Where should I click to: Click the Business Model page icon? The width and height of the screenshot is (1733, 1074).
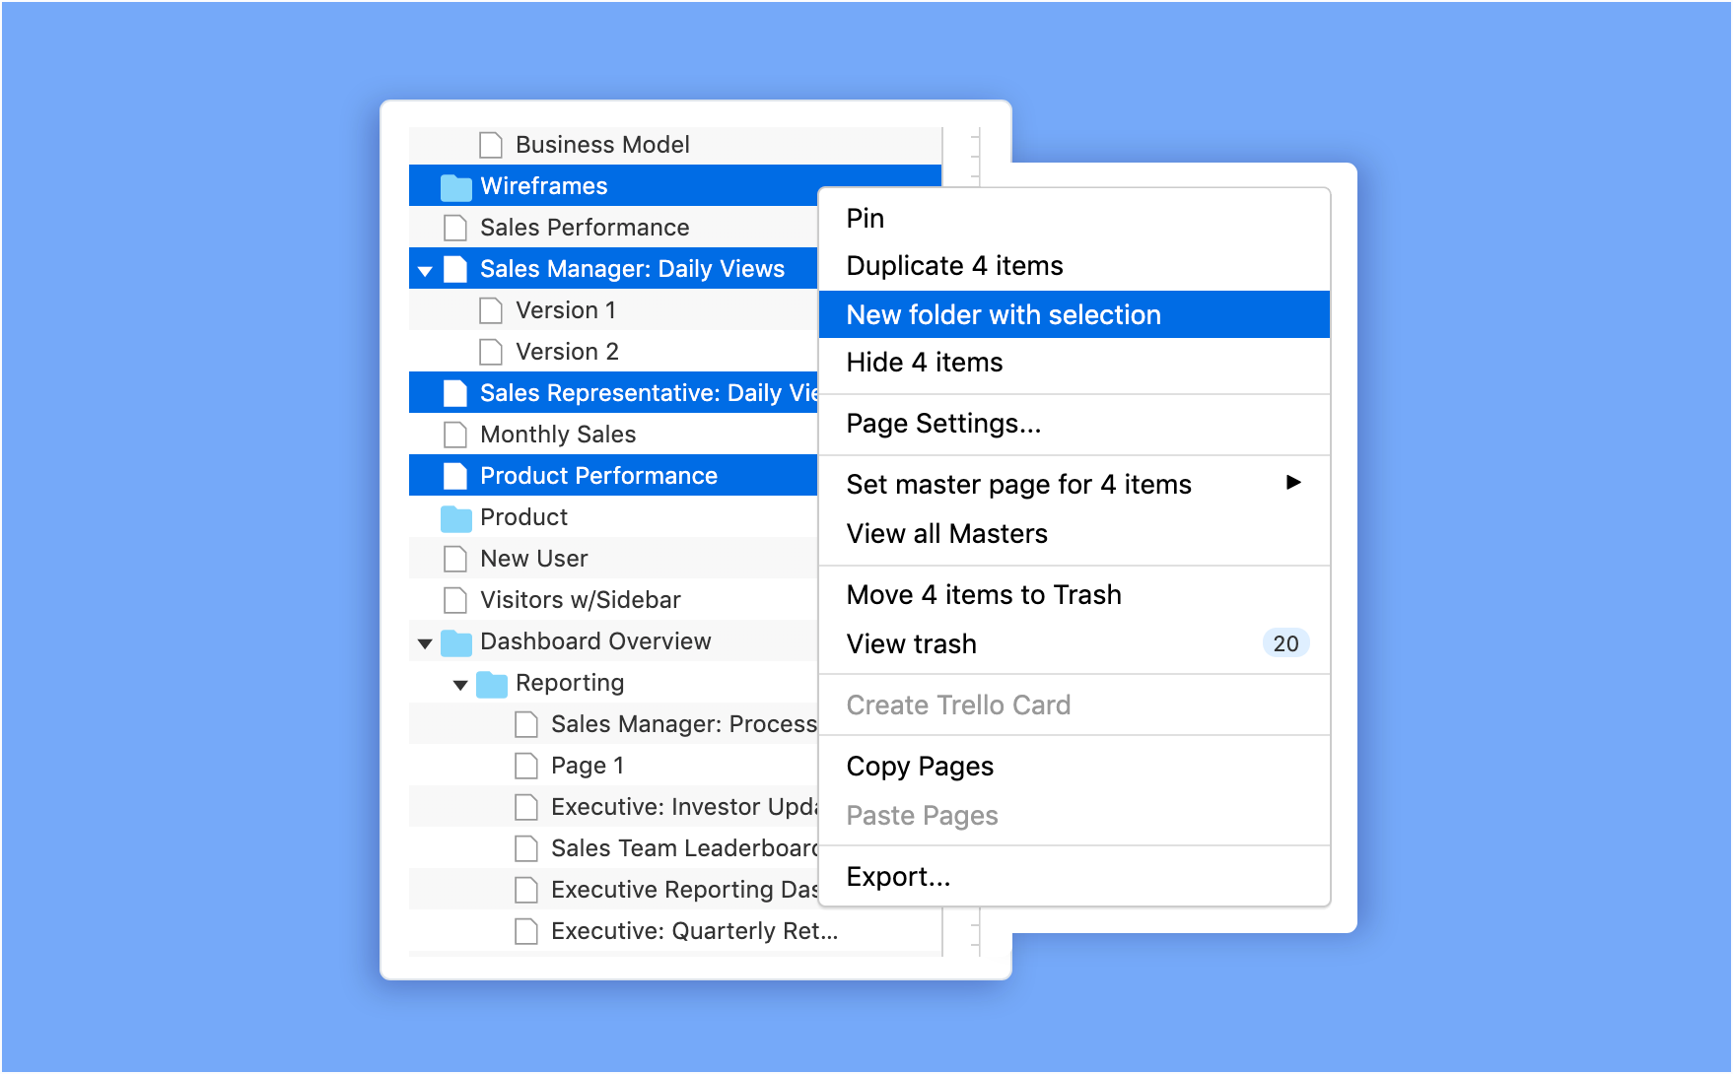click(491, 145)
